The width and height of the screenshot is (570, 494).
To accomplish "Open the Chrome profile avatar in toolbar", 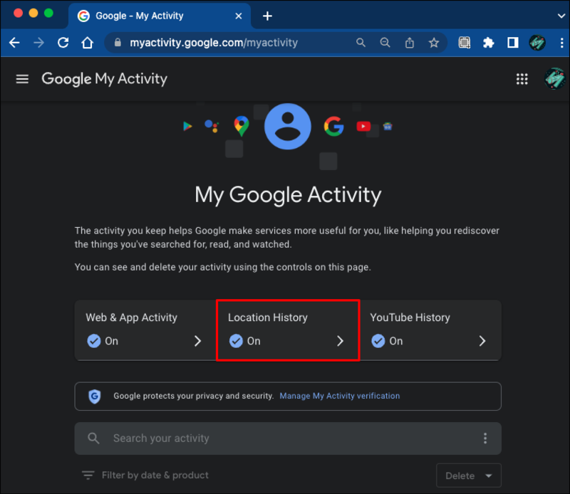I will 537,43.
